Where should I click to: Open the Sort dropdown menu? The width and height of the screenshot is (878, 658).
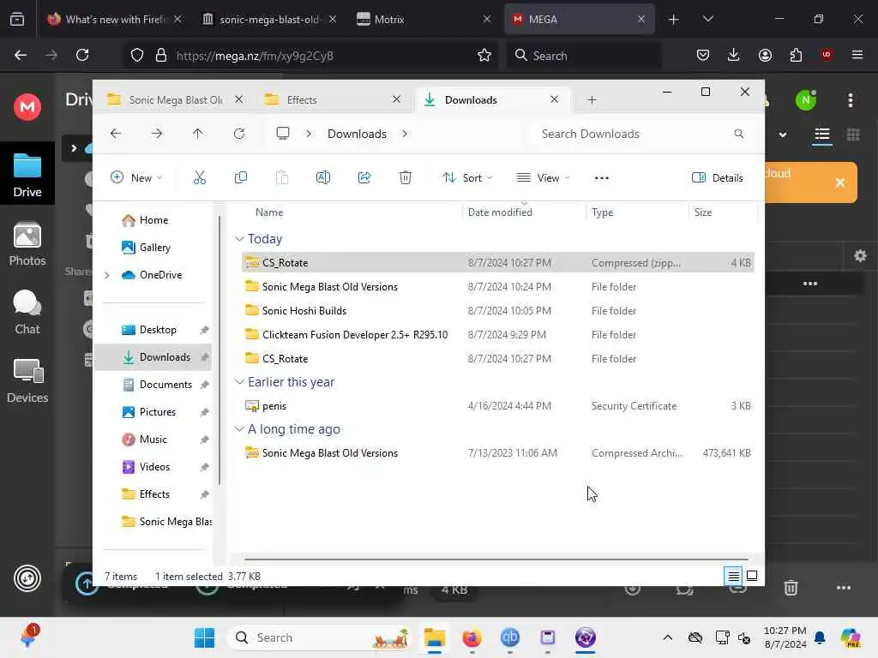tap(467, 178)
